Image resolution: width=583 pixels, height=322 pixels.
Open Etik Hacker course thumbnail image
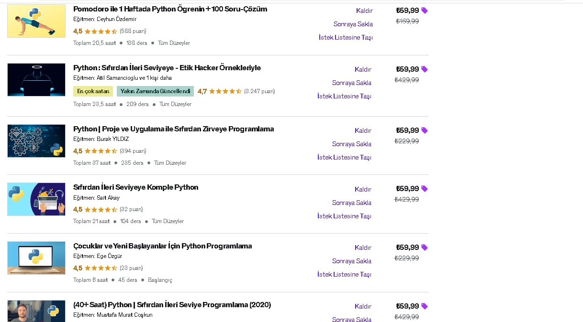pos(36,80)
